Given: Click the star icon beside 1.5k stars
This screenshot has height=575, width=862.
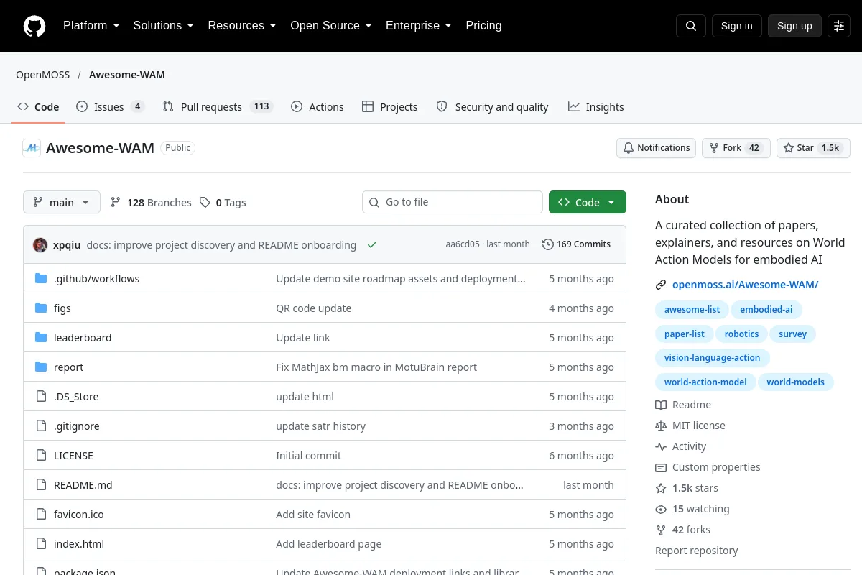Looking at the screenshot, I should click(x=661, y=488).
